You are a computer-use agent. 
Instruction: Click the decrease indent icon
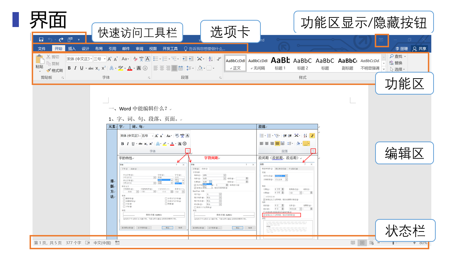coord(185,59)
